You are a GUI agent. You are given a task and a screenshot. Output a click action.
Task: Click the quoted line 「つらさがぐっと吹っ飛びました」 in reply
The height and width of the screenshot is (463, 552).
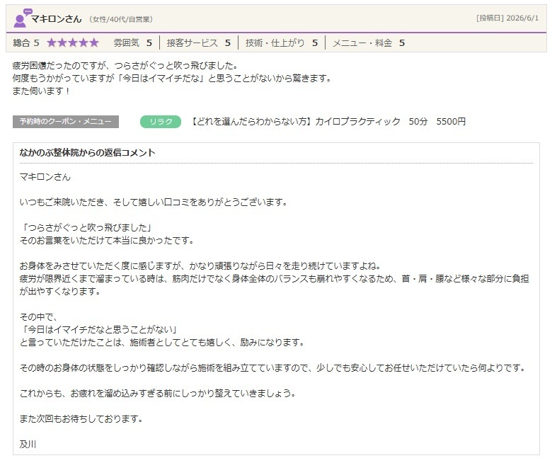(86, 227)
